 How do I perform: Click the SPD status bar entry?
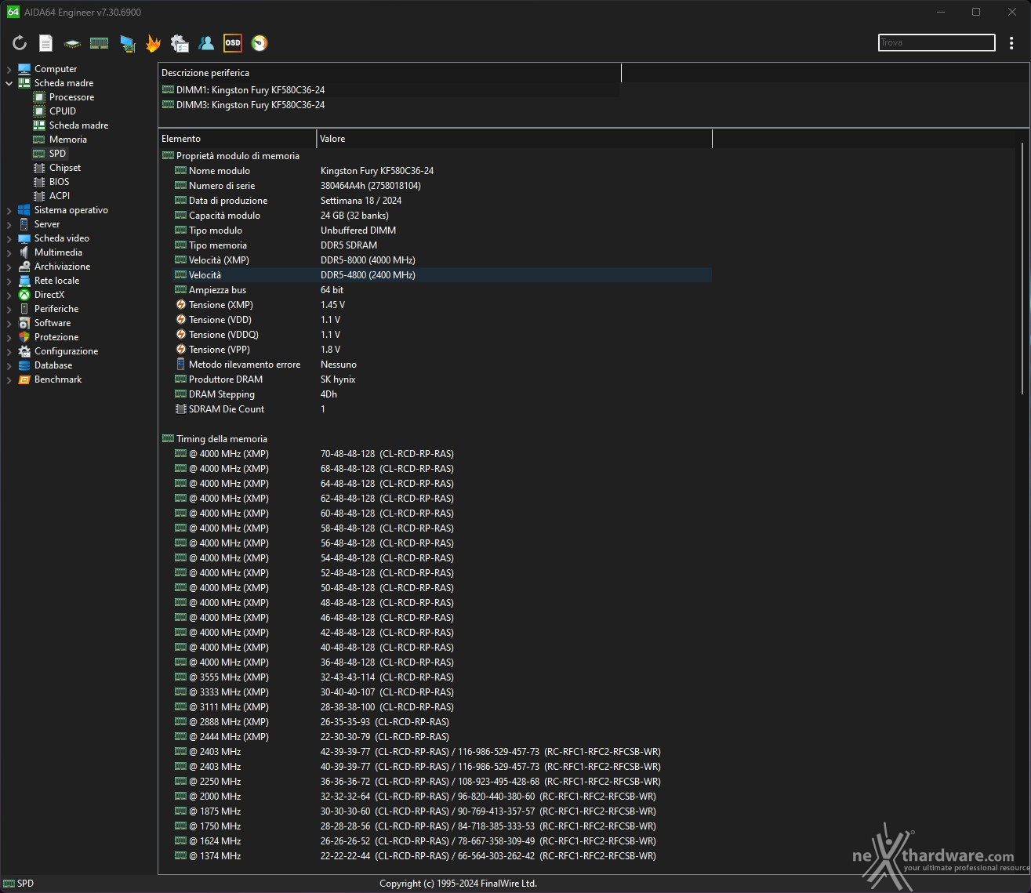[19, 884]
